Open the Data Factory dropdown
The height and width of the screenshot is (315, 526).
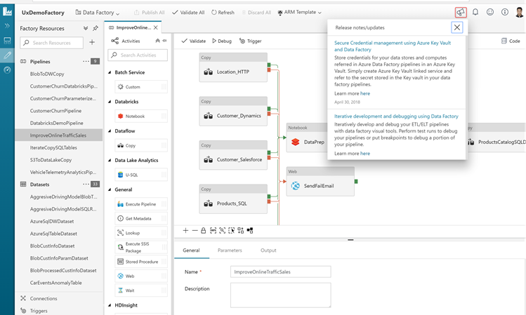(x=98, y=13)
